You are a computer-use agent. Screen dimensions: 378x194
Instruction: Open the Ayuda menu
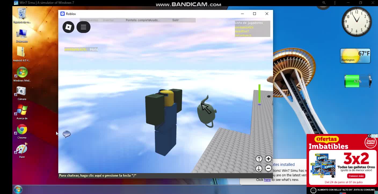pos(154,20)
